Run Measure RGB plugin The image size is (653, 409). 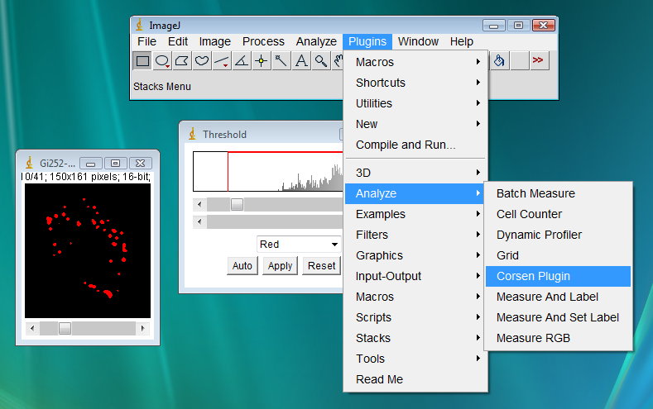pos(558,338)
